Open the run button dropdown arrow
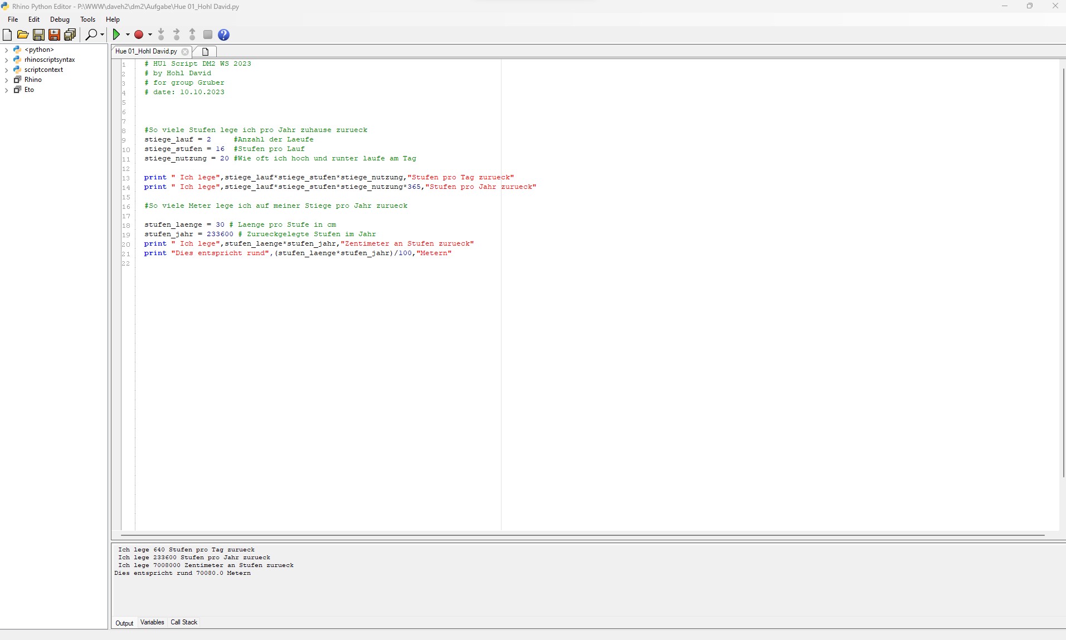 coord(128,35)
